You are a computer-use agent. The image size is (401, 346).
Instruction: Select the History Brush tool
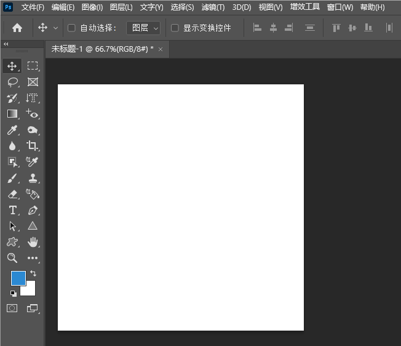pyautogui.click(x=12, y=98)
